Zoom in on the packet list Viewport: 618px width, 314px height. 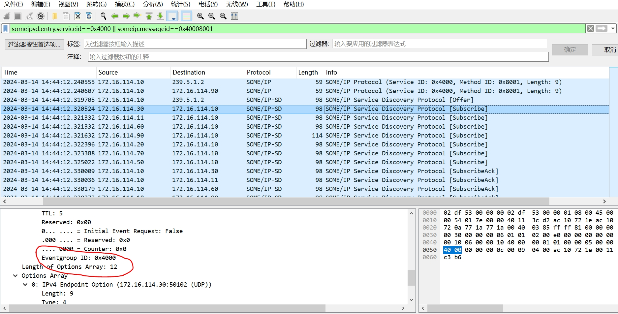200,16
